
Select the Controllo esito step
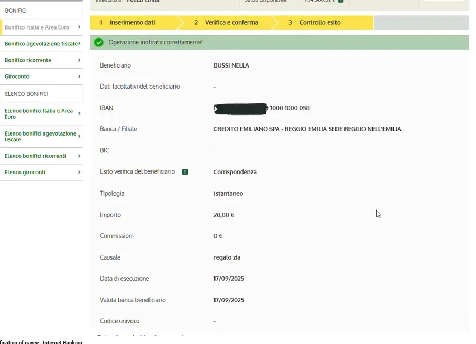tap(320, 23)
